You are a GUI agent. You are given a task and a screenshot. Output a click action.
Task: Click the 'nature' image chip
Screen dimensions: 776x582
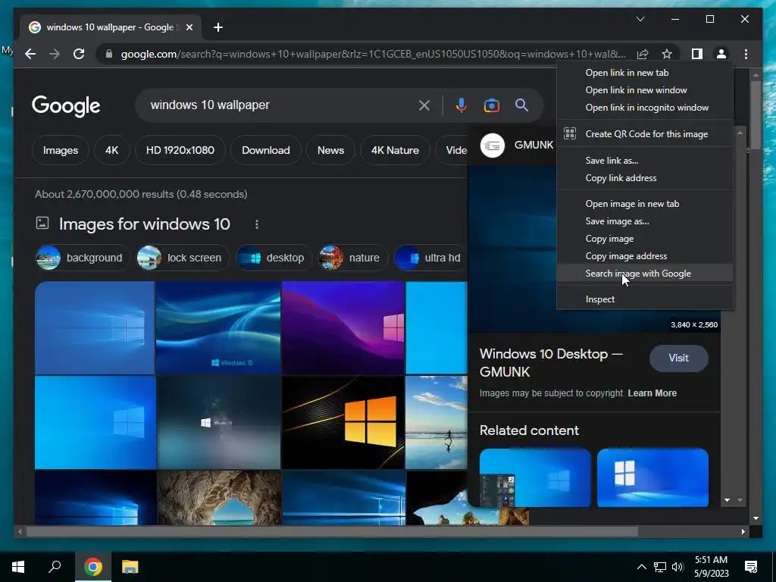coord(353,258)
